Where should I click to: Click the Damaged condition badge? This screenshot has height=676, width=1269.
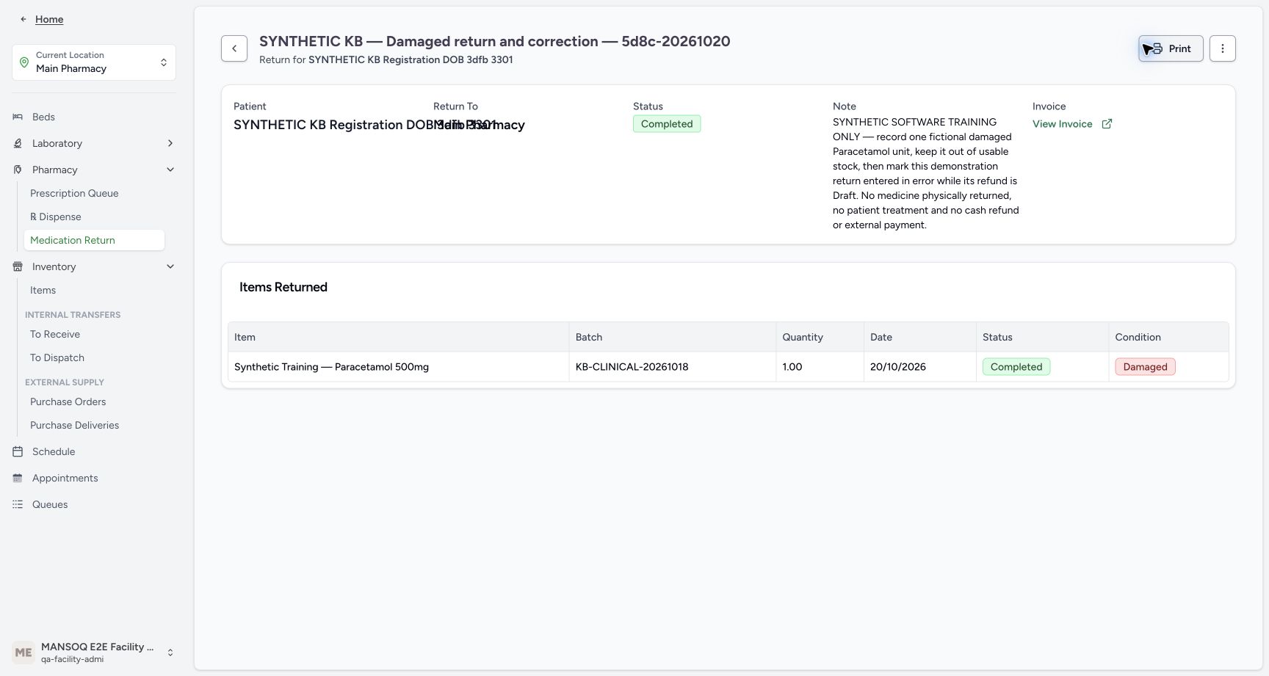[1145, 367]
